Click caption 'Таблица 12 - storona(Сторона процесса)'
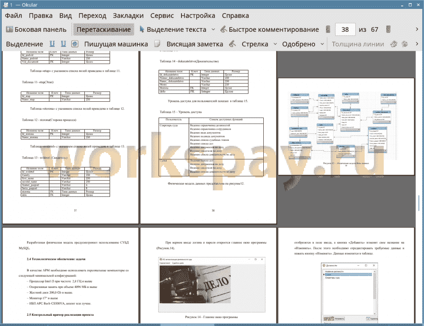The height and width of the screenshot is (326, 424). click(49, 120)
